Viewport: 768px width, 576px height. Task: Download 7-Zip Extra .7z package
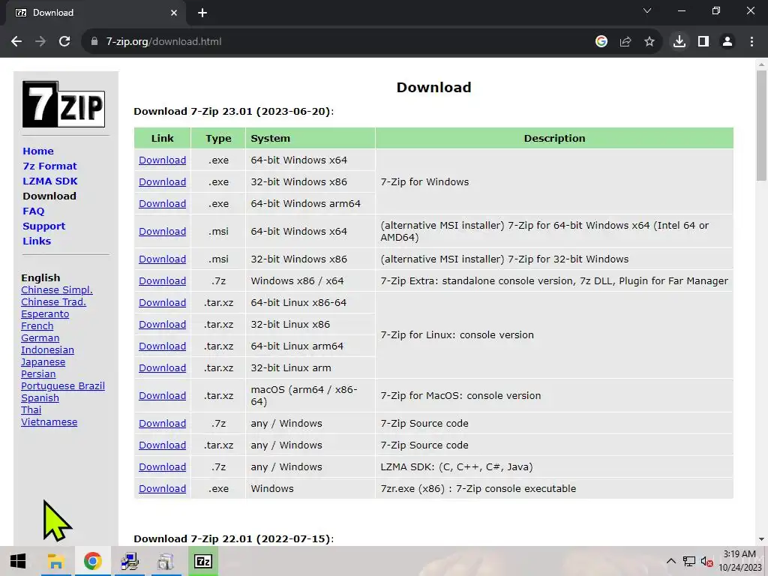click(162, 281)
